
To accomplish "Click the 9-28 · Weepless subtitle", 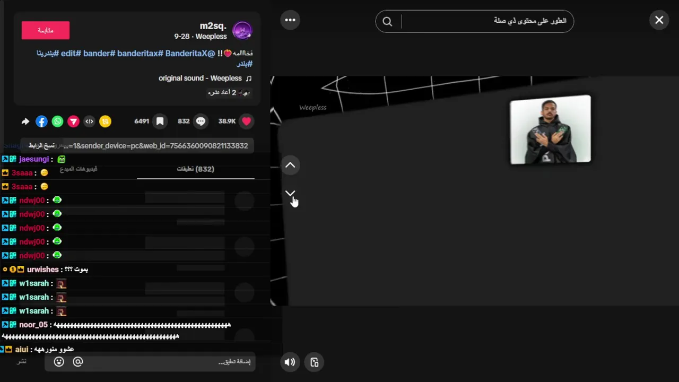I will point(201,36).
